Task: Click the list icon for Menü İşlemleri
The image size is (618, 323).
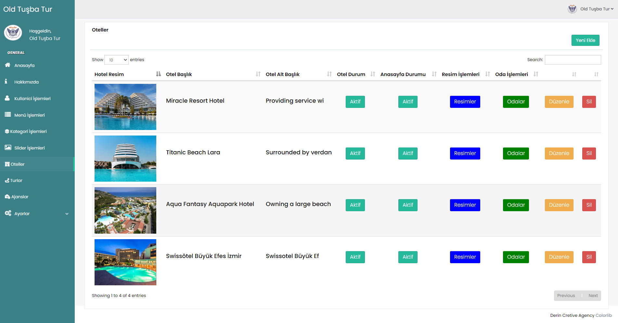Action: click(x=8, y=114)
